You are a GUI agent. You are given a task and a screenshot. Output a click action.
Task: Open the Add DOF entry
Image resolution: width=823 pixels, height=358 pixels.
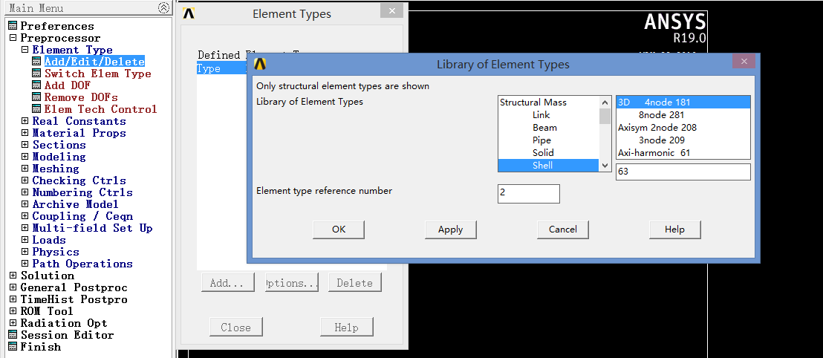pos(67,85)
